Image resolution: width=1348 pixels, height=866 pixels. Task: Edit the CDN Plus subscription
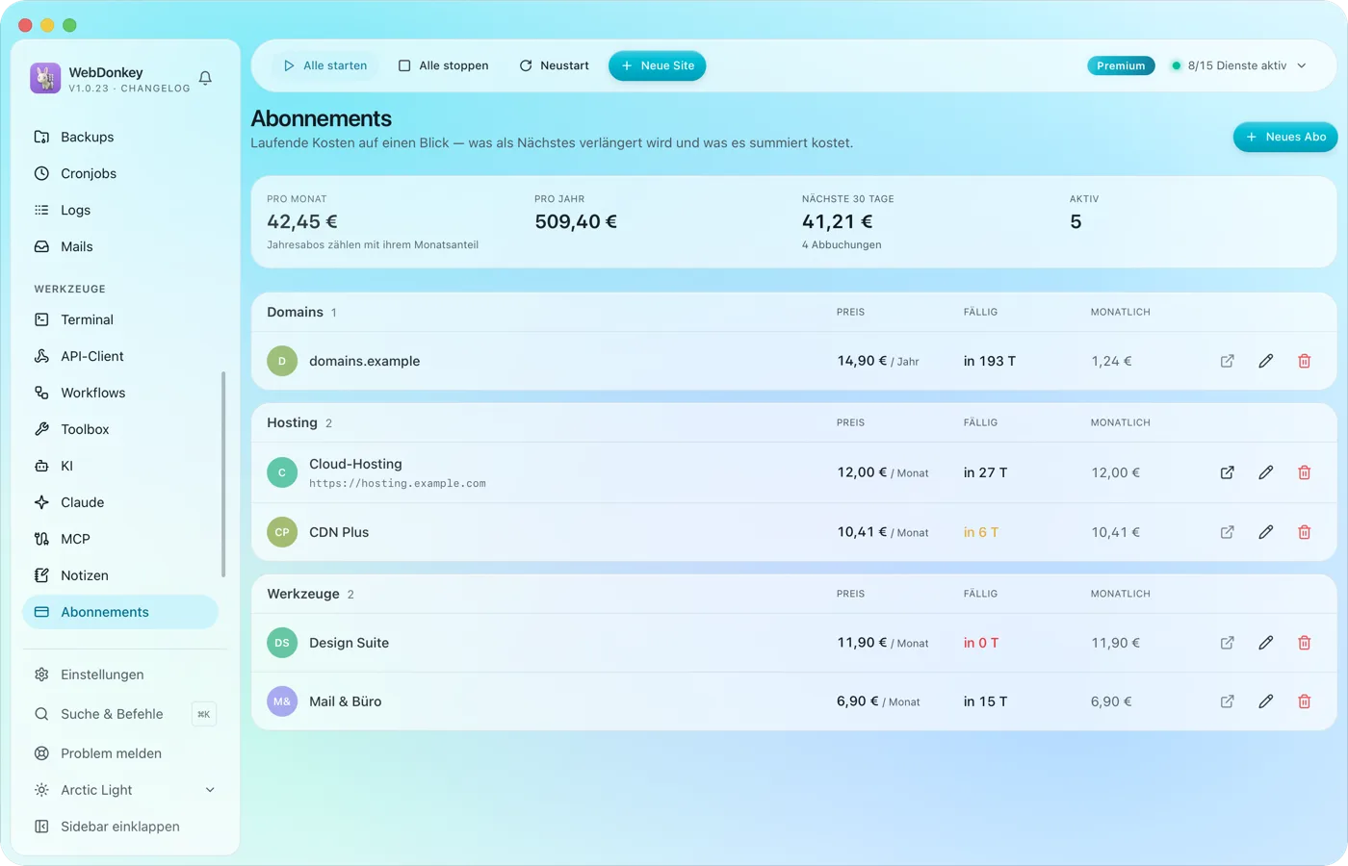click(1265, 532)
